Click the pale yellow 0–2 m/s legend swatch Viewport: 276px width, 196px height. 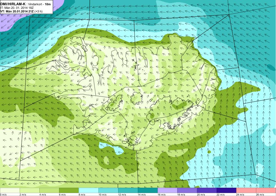pyautogui.click(x=10, y=190)
